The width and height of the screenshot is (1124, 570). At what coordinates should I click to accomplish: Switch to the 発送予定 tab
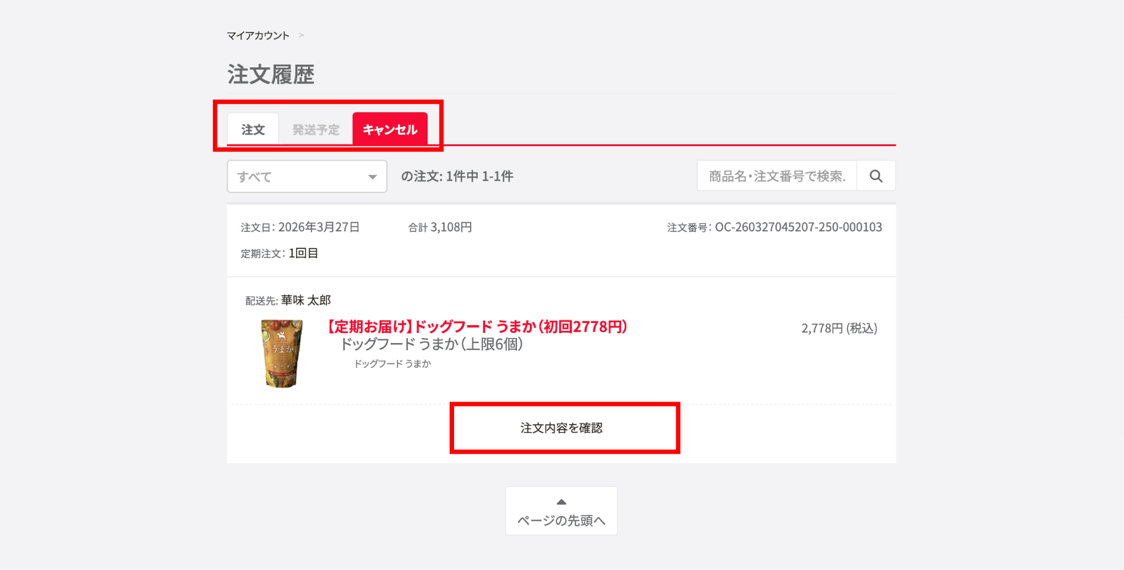[x=316, y=130]
